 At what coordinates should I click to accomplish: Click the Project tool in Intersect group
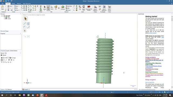point(68,10)
